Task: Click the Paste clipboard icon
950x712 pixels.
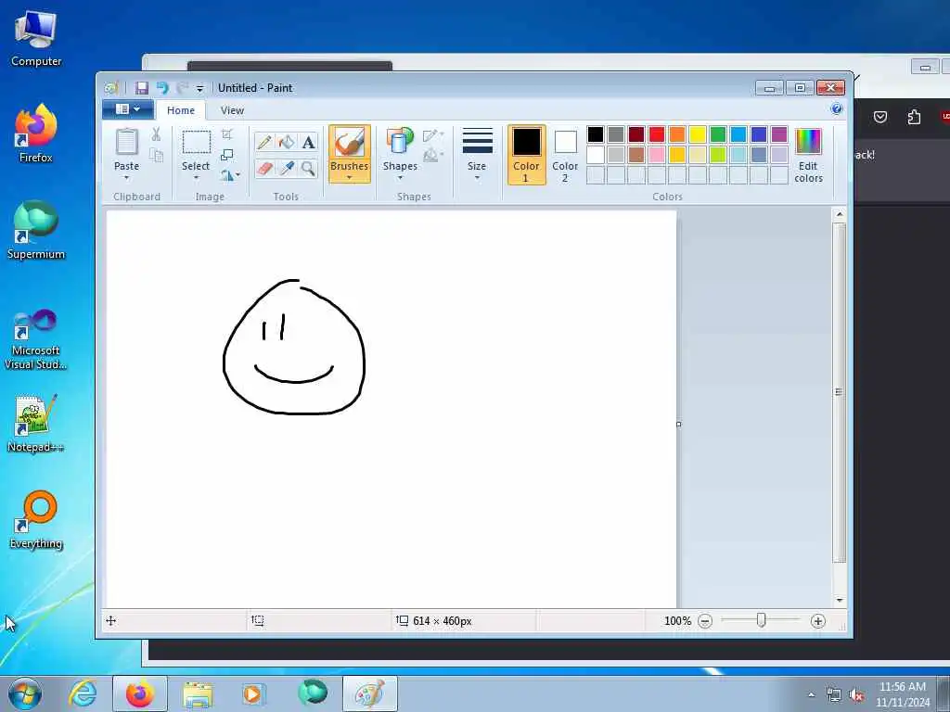Action: [x=126, y=142]
